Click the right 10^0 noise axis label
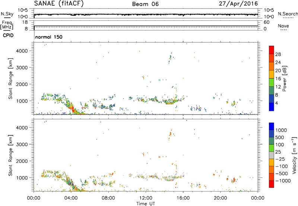The width and height of the screenshot is (298, 206). click(x=269, y=17)
